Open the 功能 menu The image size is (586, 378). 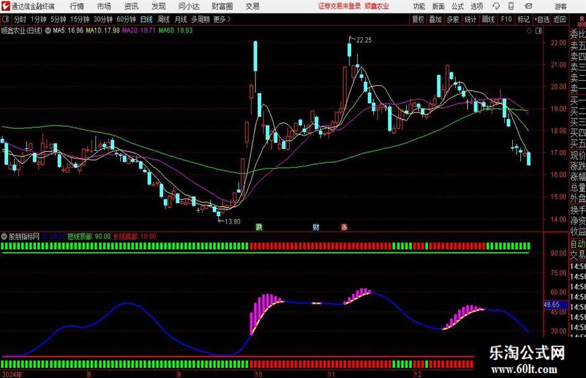pyautogui.click(x=419, y=6)
